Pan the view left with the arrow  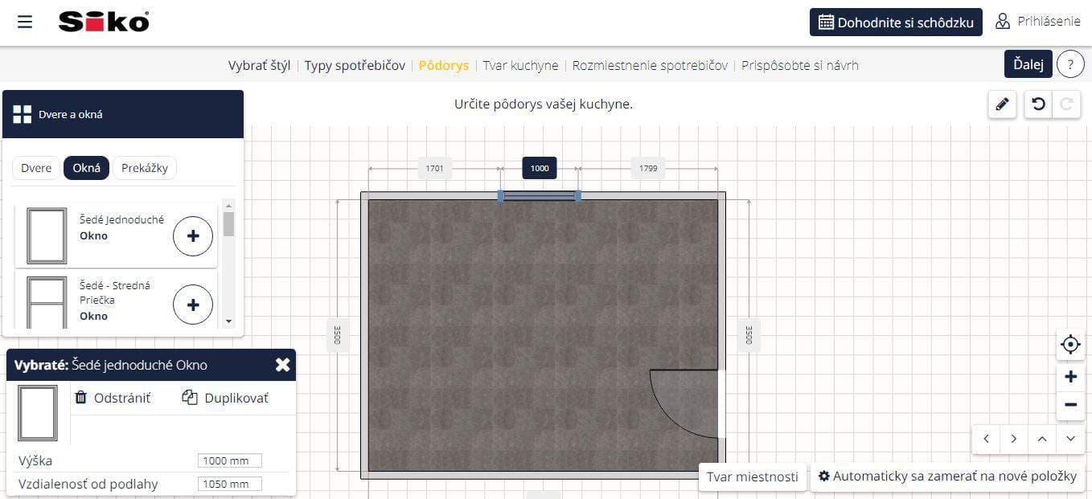(986, 439)
